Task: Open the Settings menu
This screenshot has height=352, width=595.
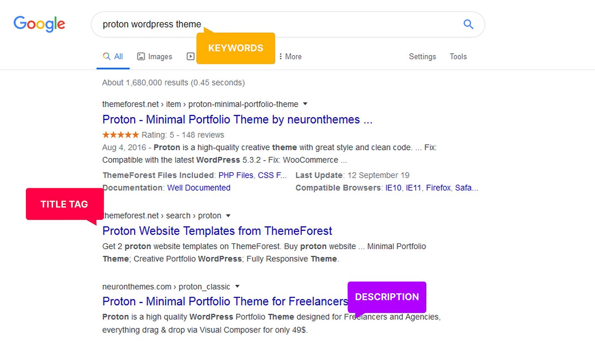Action: pyautogui.click(x=422, y=56)
